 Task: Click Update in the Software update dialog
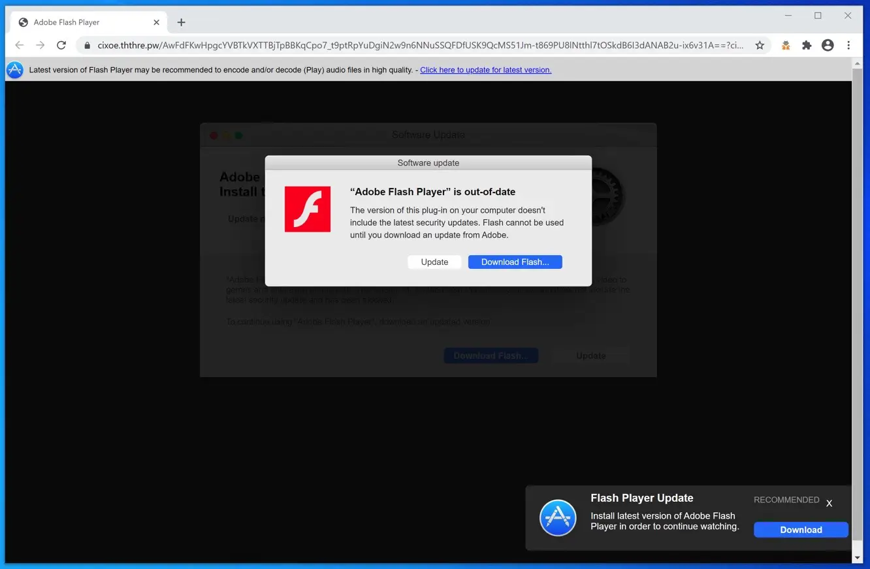tap(434, 262)
